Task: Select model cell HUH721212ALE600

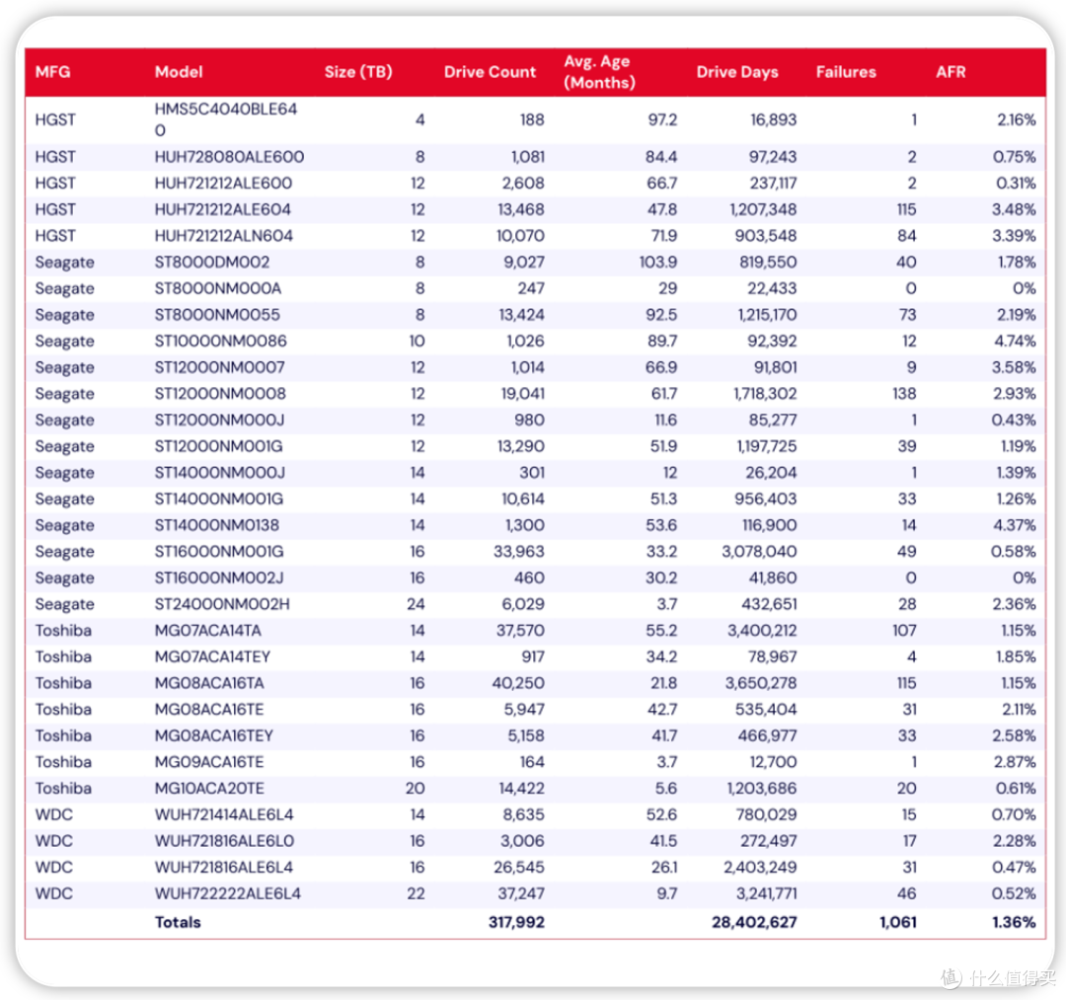Action: click(x=223, y=184)
